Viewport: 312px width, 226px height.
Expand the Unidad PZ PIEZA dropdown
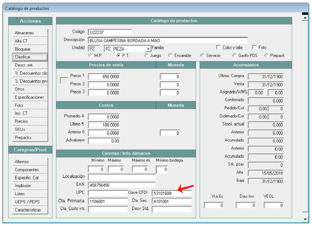pos(149,49)
